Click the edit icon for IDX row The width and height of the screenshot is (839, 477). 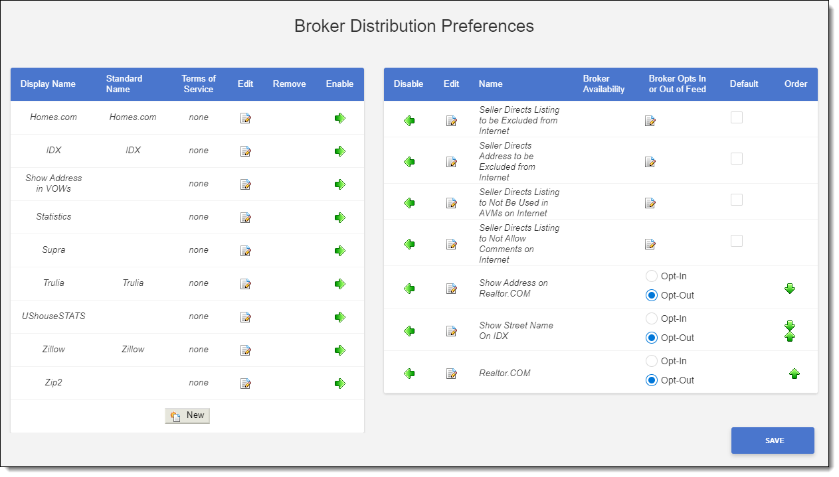click(245, 151)
